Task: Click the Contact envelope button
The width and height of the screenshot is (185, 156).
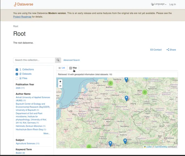Action: pos(156,50)
